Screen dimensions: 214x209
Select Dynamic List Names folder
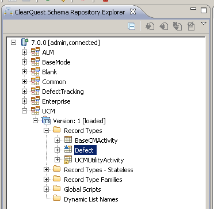pyautogui.click(x=91, y=199)
